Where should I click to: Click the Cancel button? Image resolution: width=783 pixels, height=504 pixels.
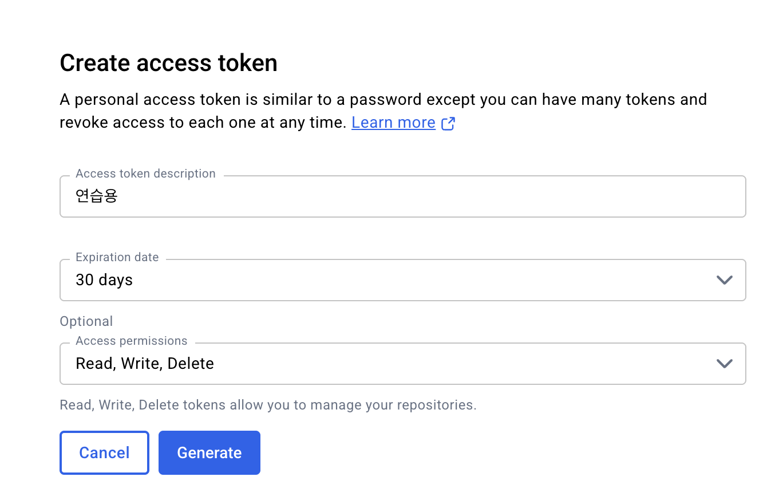pyautogui.click(x=104, y=452)
